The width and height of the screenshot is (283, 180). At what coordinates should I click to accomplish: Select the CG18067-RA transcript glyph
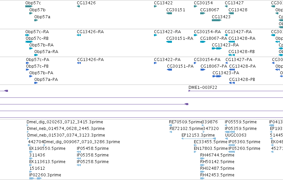(x=203, y=42)
